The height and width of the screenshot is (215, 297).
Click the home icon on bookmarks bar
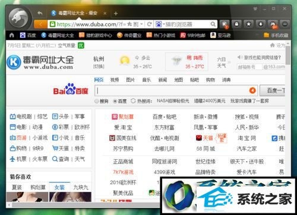point(12,35)
